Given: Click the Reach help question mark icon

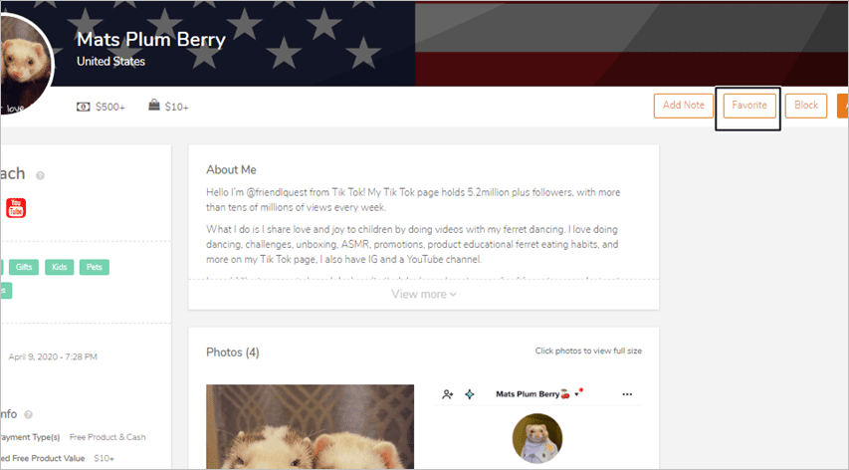Looking at the screenshot, I should (x=40, y=175).
